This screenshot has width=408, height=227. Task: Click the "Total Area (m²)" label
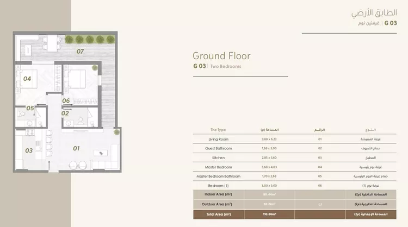coord(219,215)
